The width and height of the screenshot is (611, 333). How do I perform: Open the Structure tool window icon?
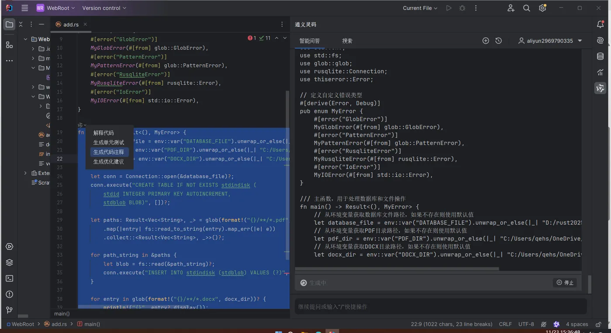click(x=9, y=44)
